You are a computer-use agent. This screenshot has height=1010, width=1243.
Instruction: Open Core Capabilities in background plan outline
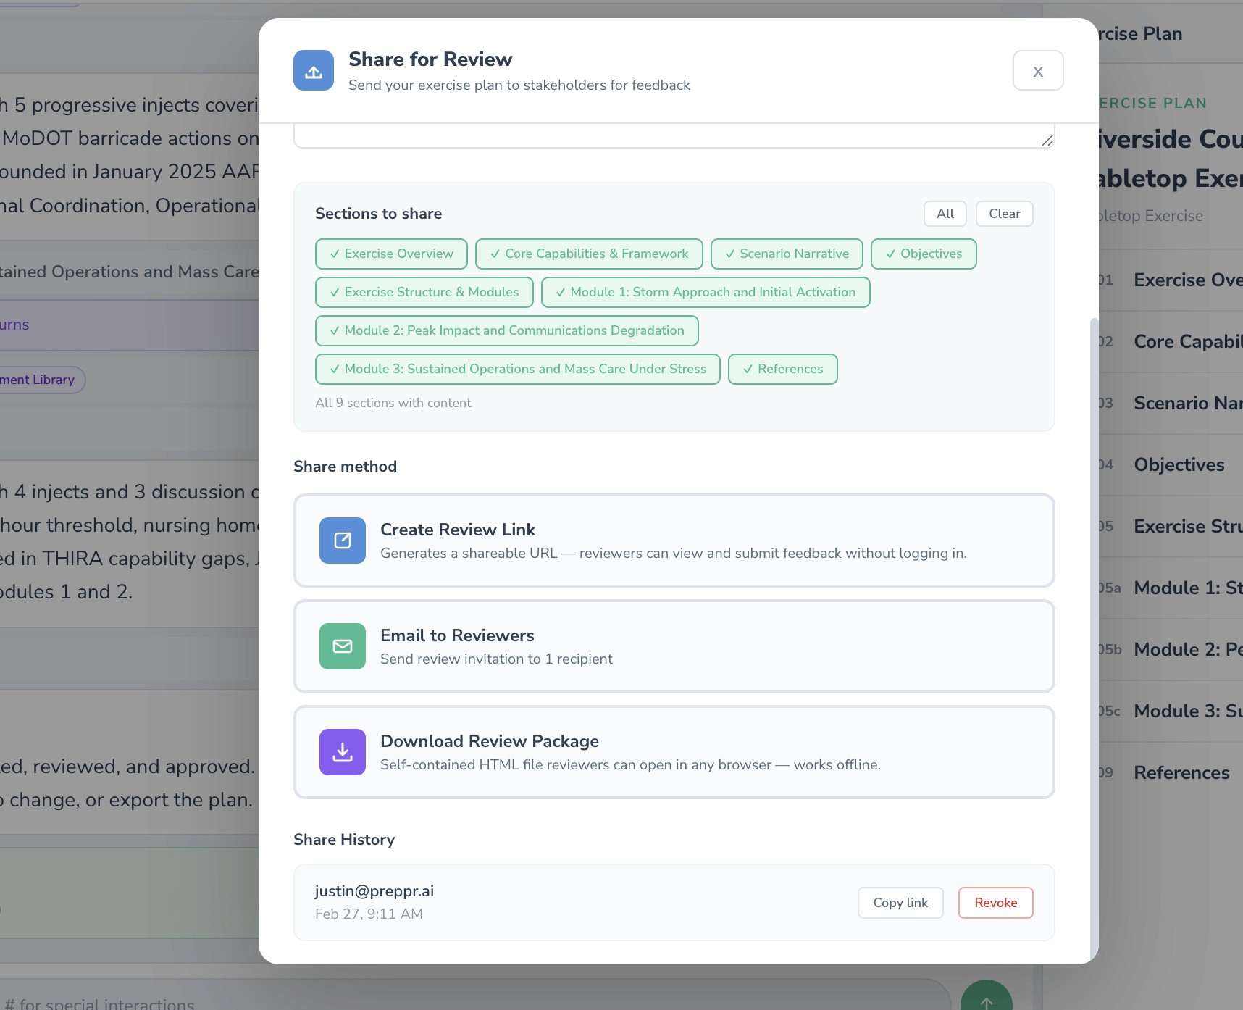coord(1171,341)
